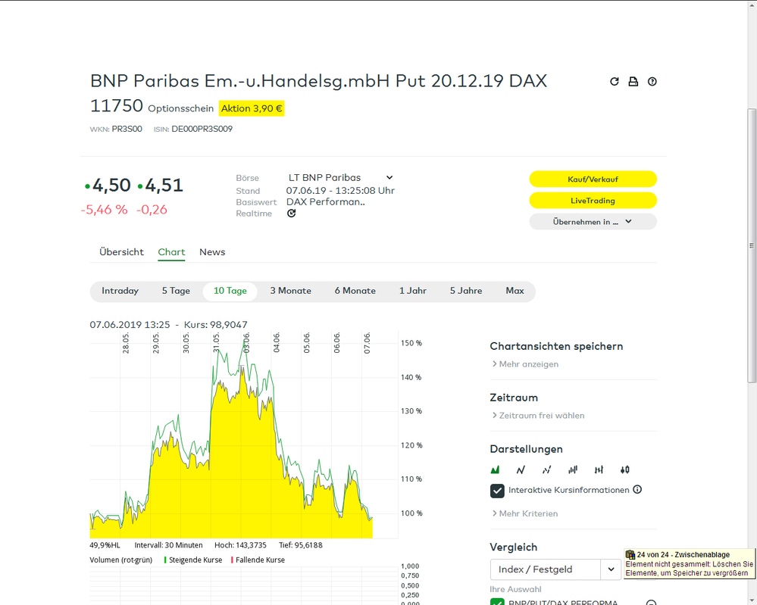Uncheck the BNP/PUT/DAX PERFORMA comparison
The width and height of the screenshot is (757, 605).
[497, 601]
